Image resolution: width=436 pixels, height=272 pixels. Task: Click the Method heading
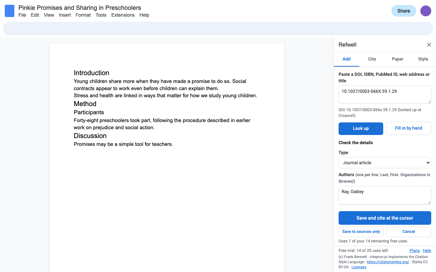tap(85, 104)
